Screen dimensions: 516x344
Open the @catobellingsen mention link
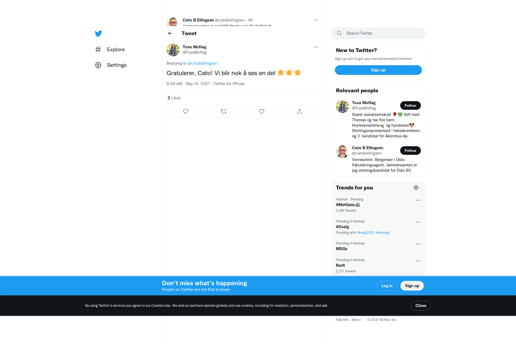click(x=203, y=63)
